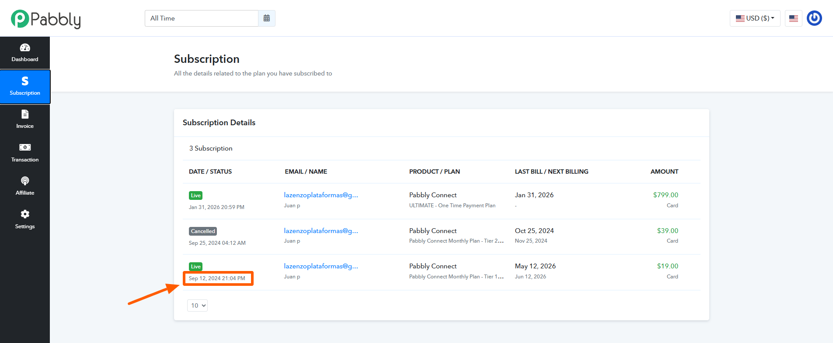The height and width of the screenshot is (343, 833).
Task: Click the PRODUCT / PLAN column header
Action: click(435, 171)
